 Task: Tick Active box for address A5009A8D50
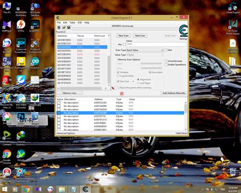coord(58,126)
